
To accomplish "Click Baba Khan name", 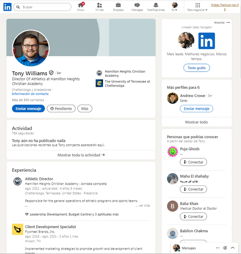I will [189, 204].
